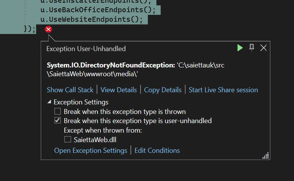
Task: Enable Break when this exception type is thrown
Action: (57, 112)
